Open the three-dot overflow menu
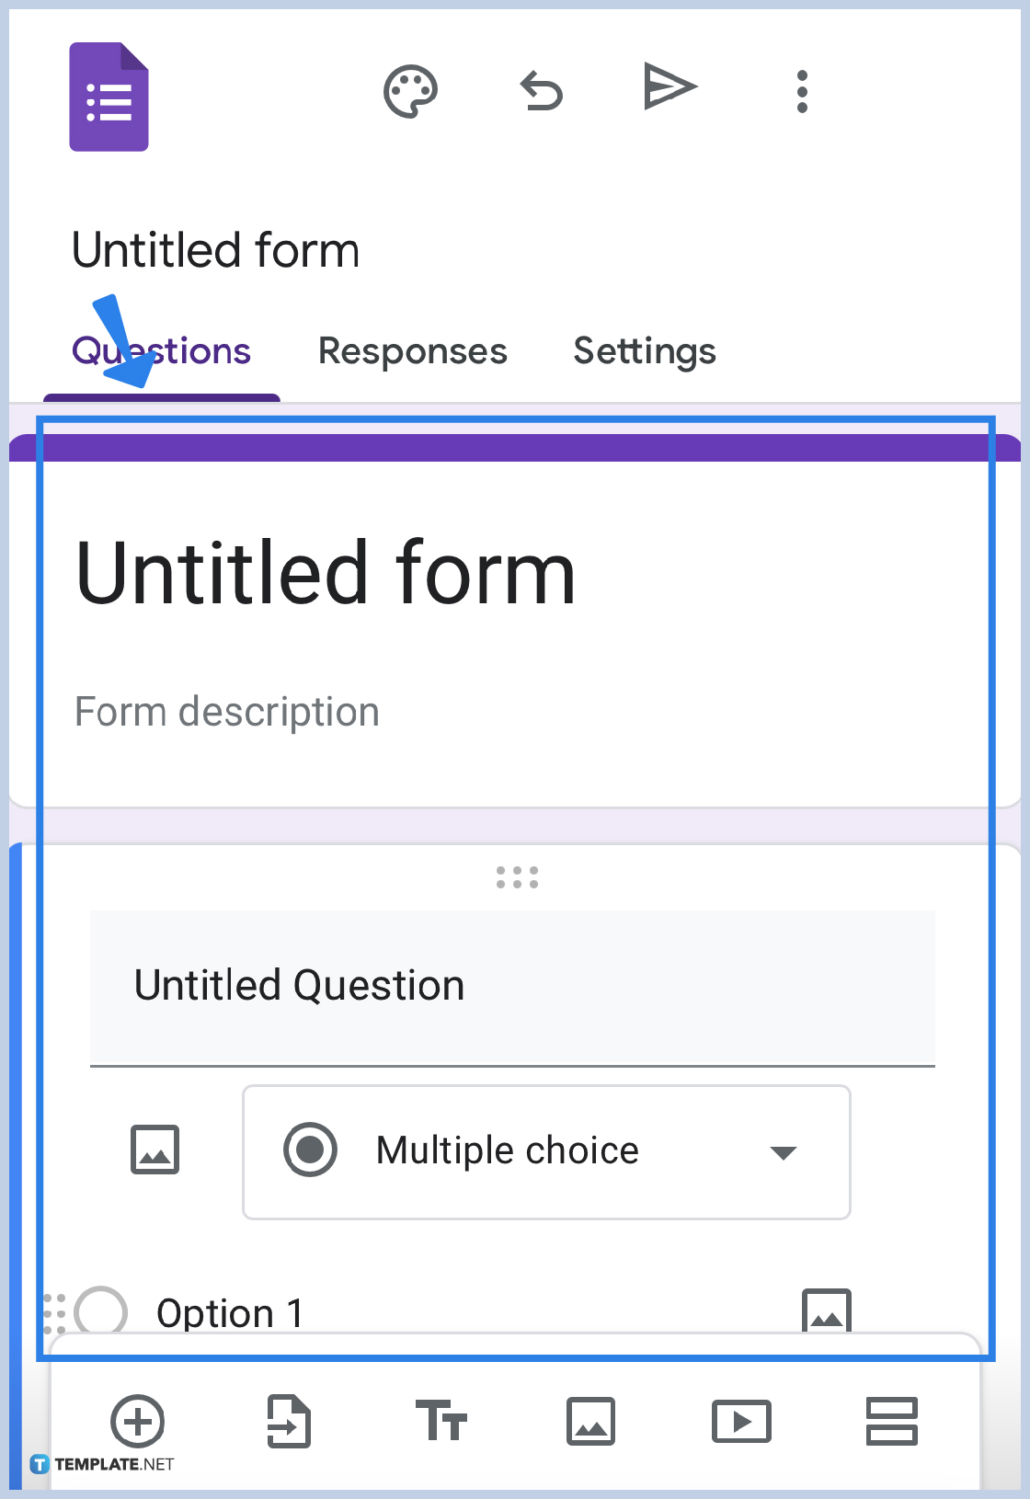Image resolution: width=1030 pixels, height=1499 pixels. [801, 91]
